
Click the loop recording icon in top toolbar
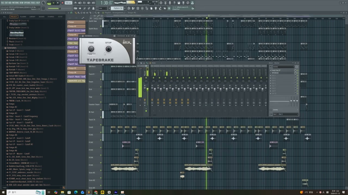[x=93, y=3]
